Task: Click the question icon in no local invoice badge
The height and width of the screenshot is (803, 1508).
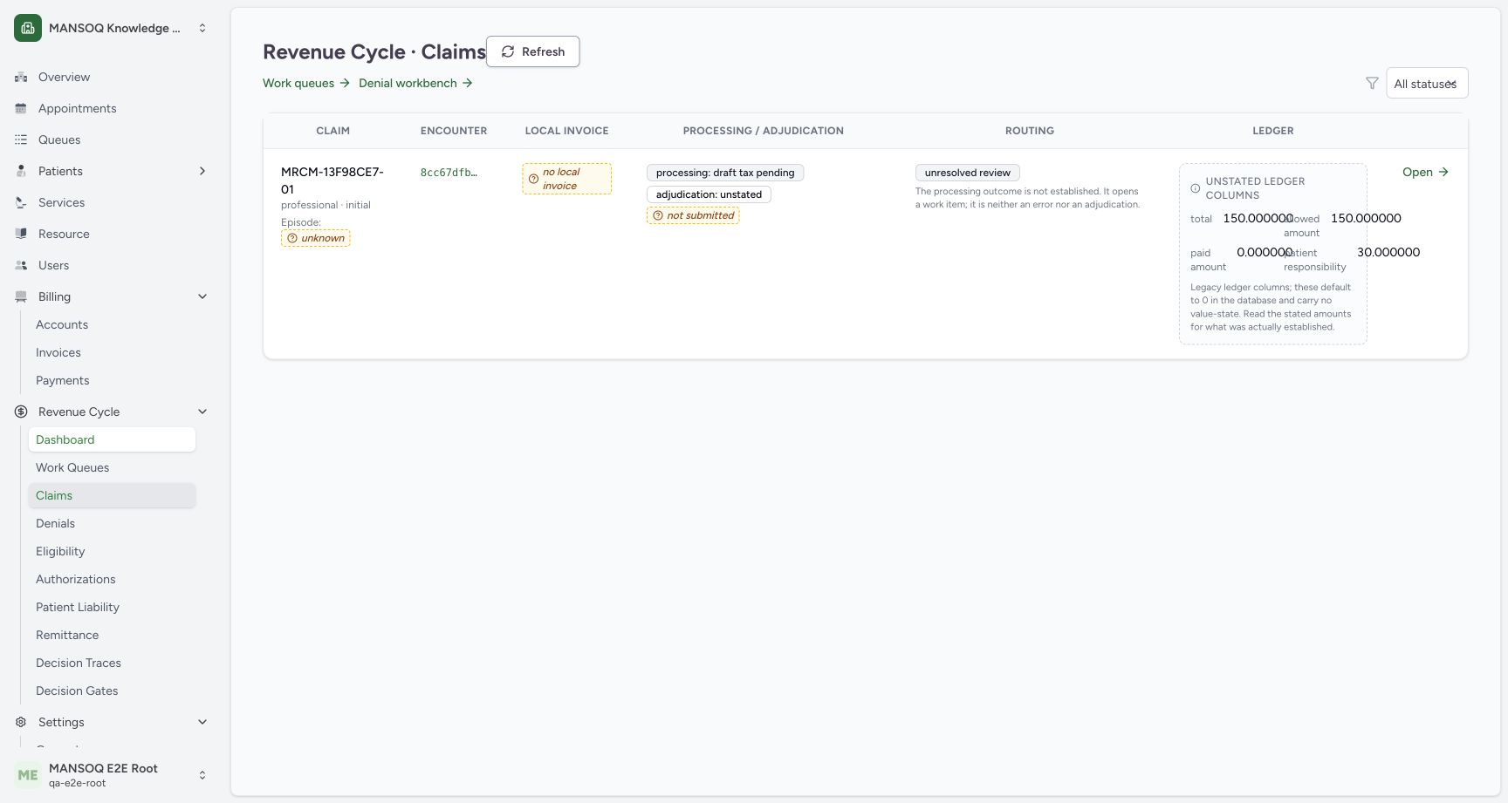Action: point(533,179)
